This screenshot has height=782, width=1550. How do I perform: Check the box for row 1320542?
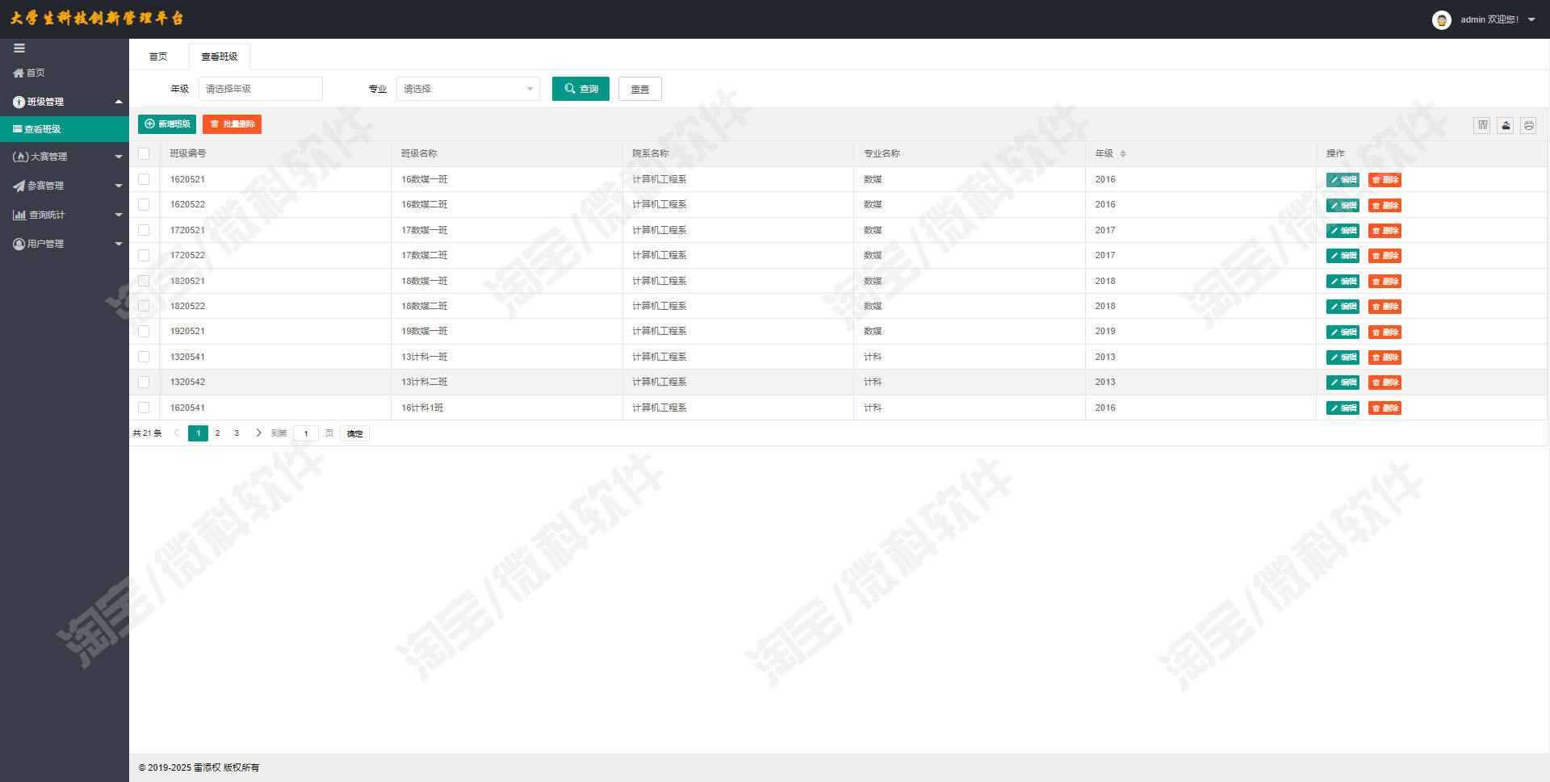point(144,382)
